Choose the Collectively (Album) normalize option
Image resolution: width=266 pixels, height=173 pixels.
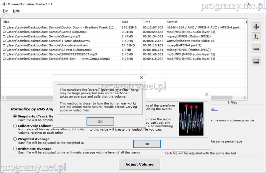point(15,126)
